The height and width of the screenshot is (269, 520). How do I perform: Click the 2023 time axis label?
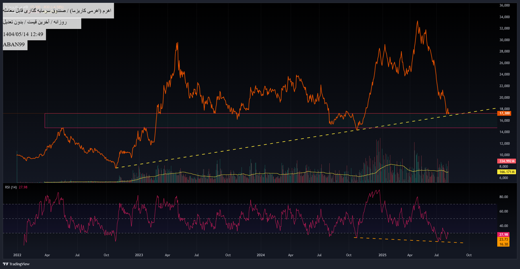click(x=139, y=255)
